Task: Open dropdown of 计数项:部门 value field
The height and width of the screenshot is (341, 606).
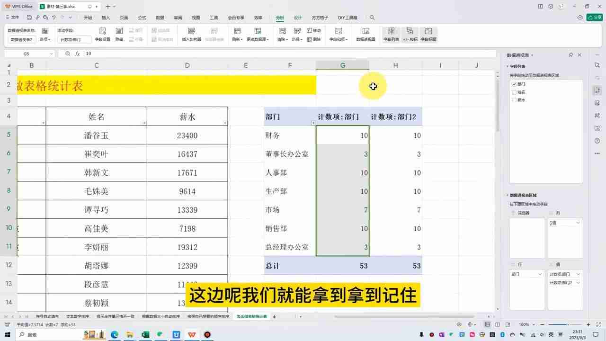Action: tap(578, 274)
